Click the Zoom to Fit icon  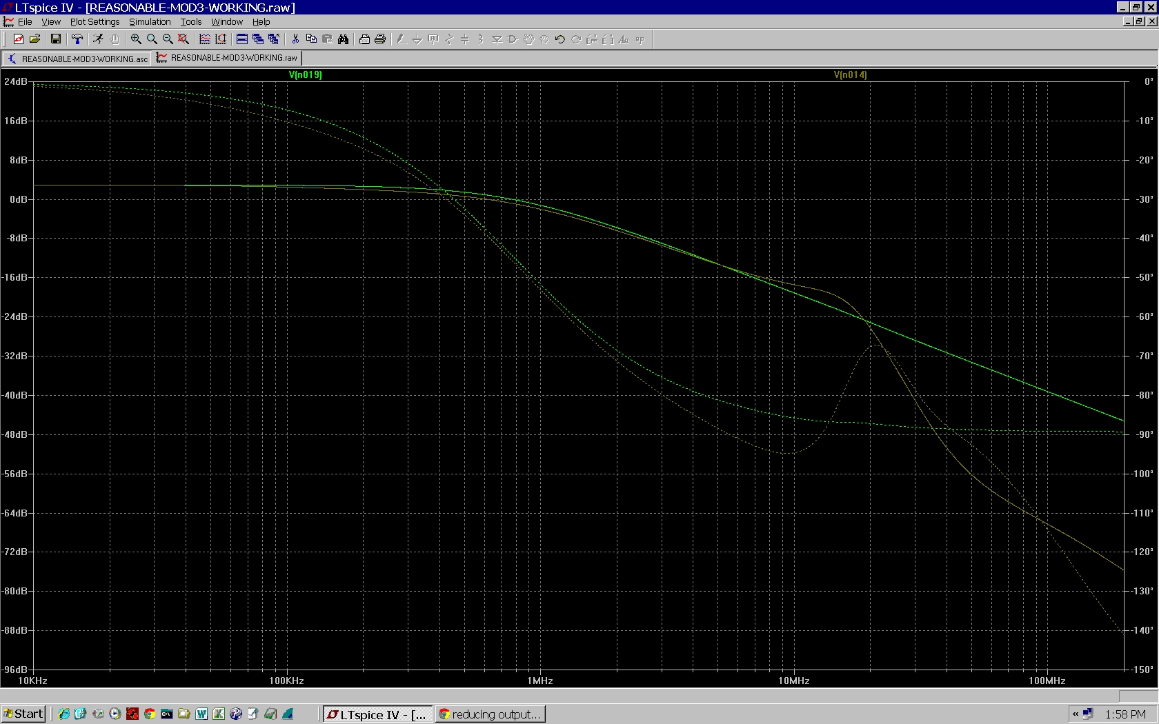[184, 39]
